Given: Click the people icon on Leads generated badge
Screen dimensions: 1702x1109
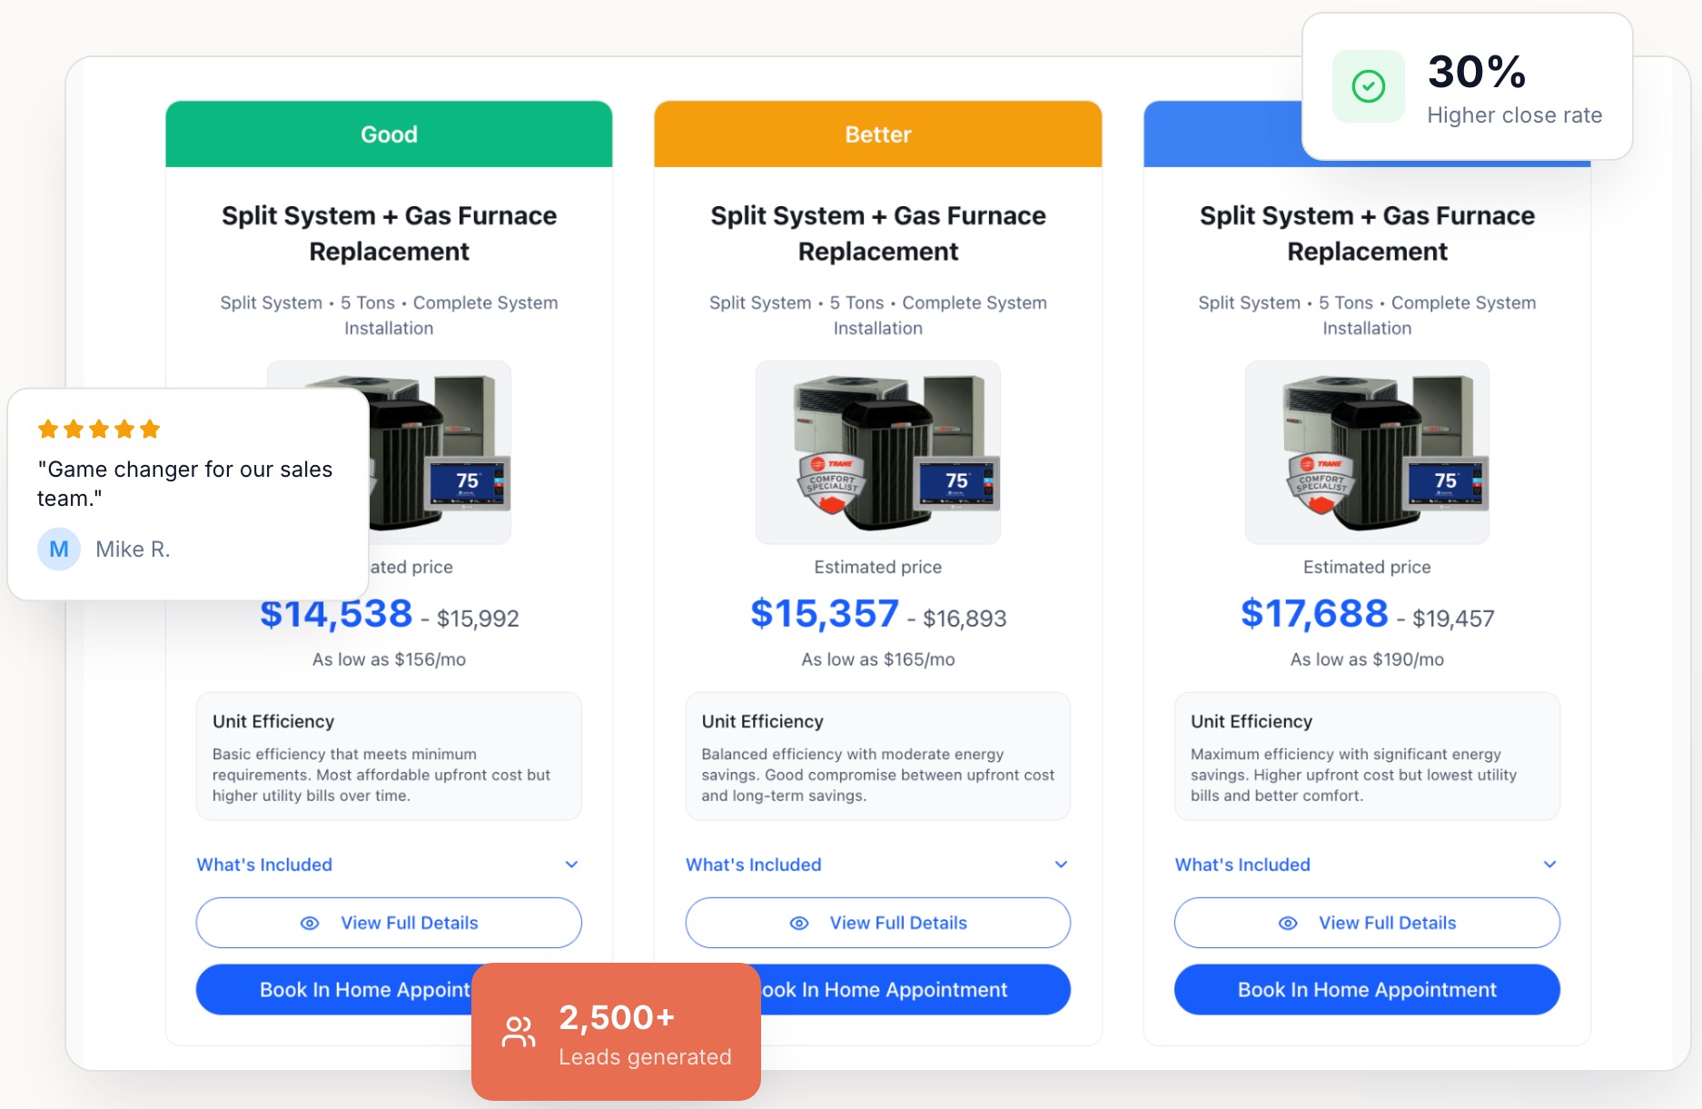Looking at the screenshot, I should 519,1032.
